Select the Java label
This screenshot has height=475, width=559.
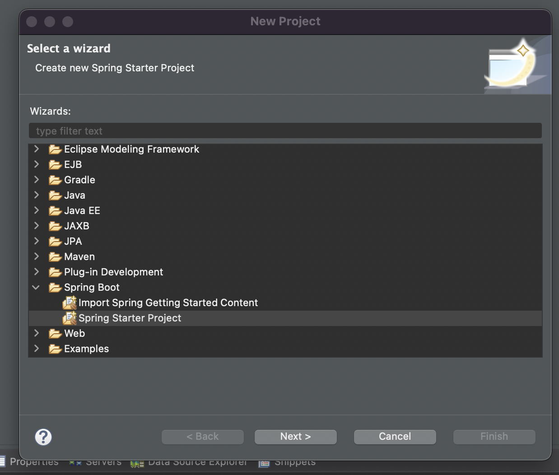[x=75, y=196]
